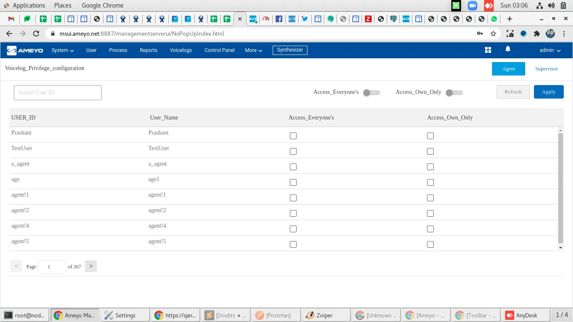
Task: Open the Synthesizer button
Action: coord(290,50)
